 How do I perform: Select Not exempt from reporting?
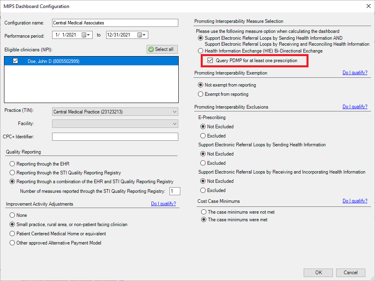point(200,85)
